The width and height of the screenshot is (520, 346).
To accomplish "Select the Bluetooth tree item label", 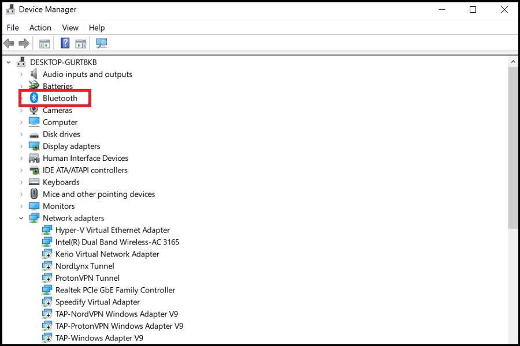I will click(x=60, y=98).
